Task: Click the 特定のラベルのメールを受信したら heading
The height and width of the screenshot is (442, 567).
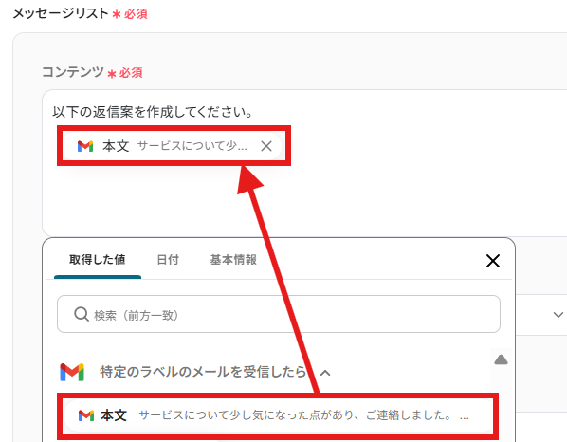Action: [203, 372]
